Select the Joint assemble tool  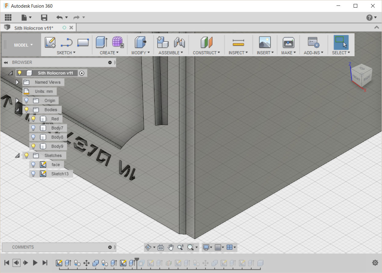click(x=179, y=42)
